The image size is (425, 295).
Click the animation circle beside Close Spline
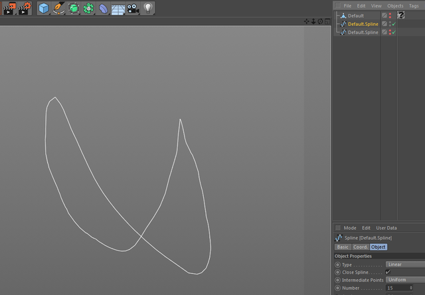337,272
